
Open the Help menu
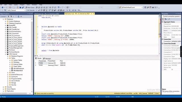coord(41,5)
